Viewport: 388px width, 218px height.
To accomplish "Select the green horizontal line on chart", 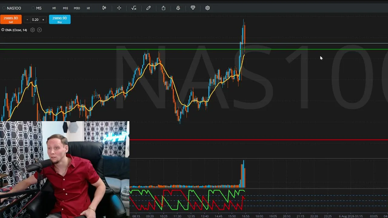I will (194, 49).
